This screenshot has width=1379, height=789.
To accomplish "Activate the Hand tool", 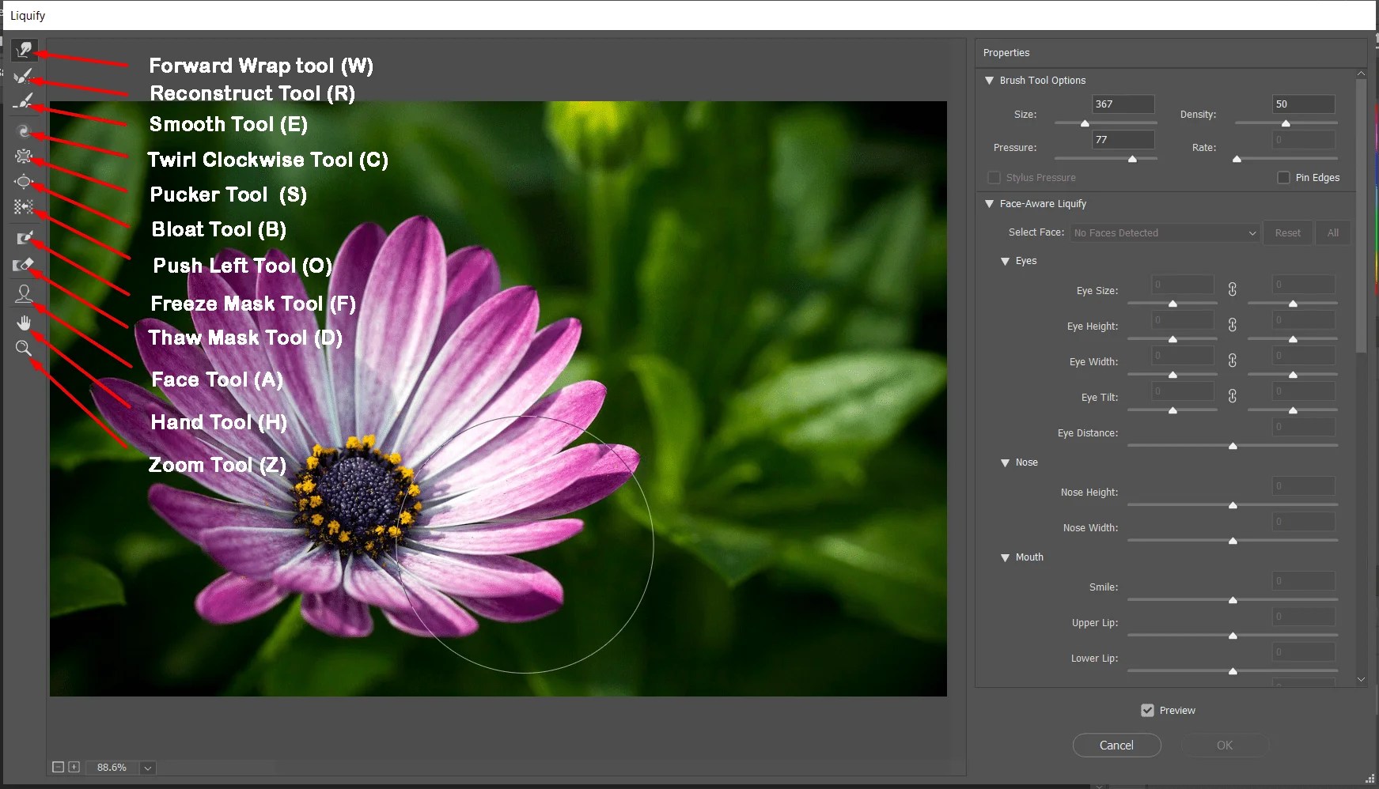I will coord(24,321).
